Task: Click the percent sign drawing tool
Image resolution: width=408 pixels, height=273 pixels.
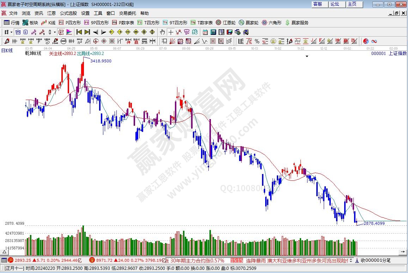Action: 257,41
